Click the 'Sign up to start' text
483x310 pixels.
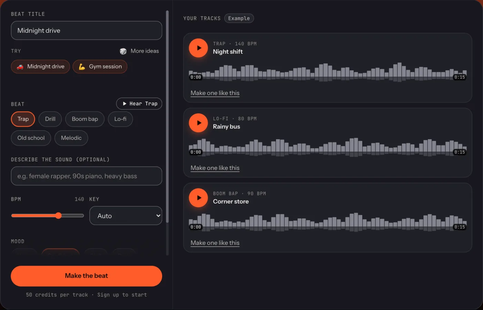pyautogui.click(x=122, y=295)
